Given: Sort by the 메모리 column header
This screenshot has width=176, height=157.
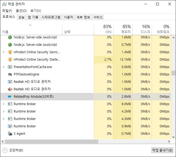Looking at the screenshot, I should (123, 29).
